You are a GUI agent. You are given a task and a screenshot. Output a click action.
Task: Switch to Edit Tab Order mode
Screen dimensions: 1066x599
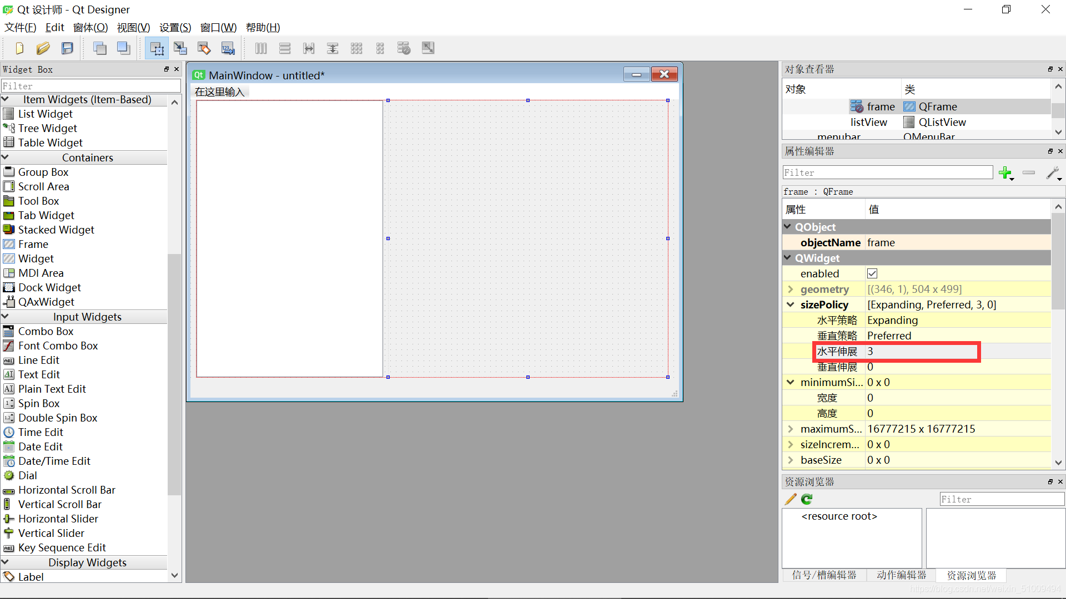click(228, 48)
